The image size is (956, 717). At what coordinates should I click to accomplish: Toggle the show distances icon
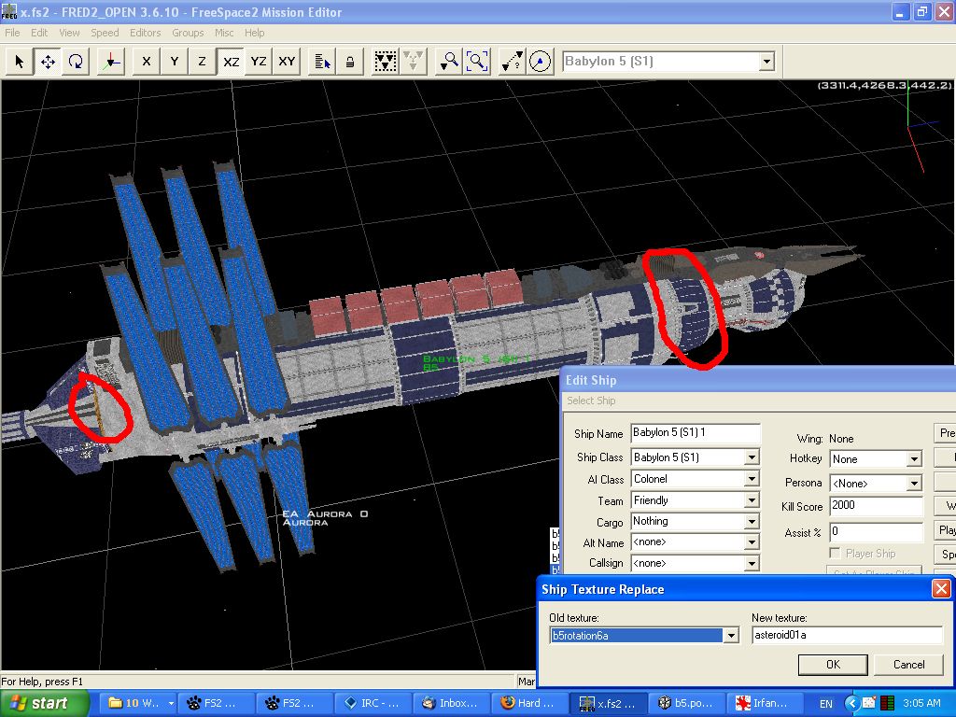click(x=513, y=62)
